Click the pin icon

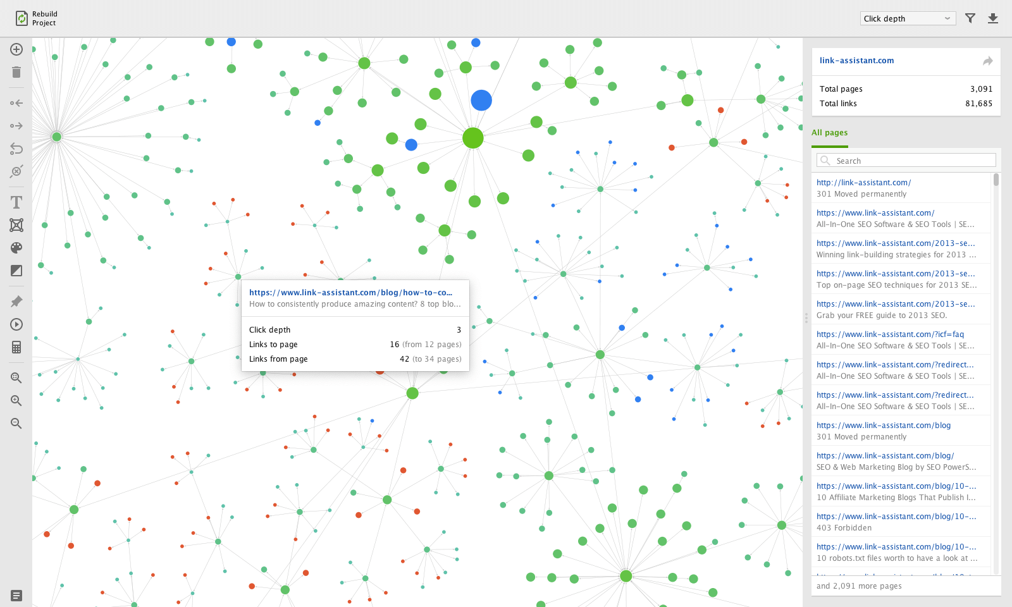pyautogui.click(x=16, y=302)
